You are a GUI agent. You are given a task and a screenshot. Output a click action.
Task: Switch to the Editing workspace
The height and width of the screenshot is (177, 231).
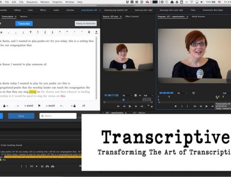[x=17, y=10]
